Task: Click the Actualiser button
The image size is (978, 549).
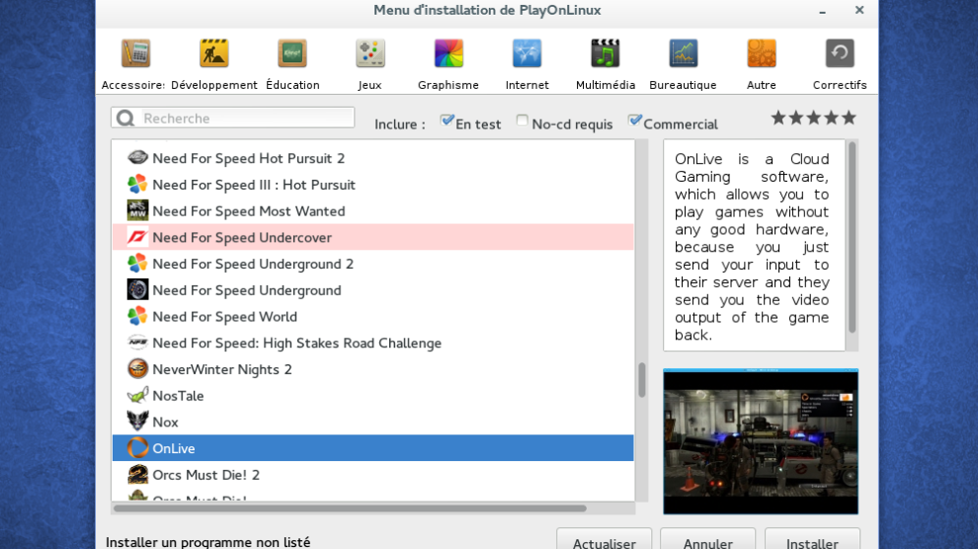Action: click(604, 540)
